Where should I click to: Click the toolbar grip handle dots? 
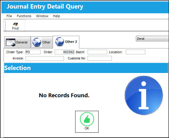click(x=5, y=26)
